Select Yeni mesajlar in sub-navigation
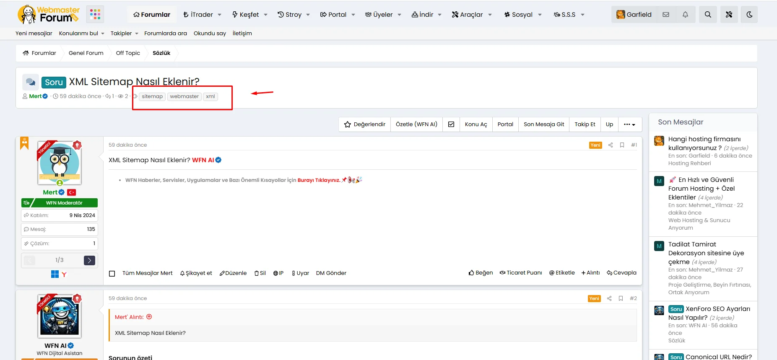 [34, 34]
